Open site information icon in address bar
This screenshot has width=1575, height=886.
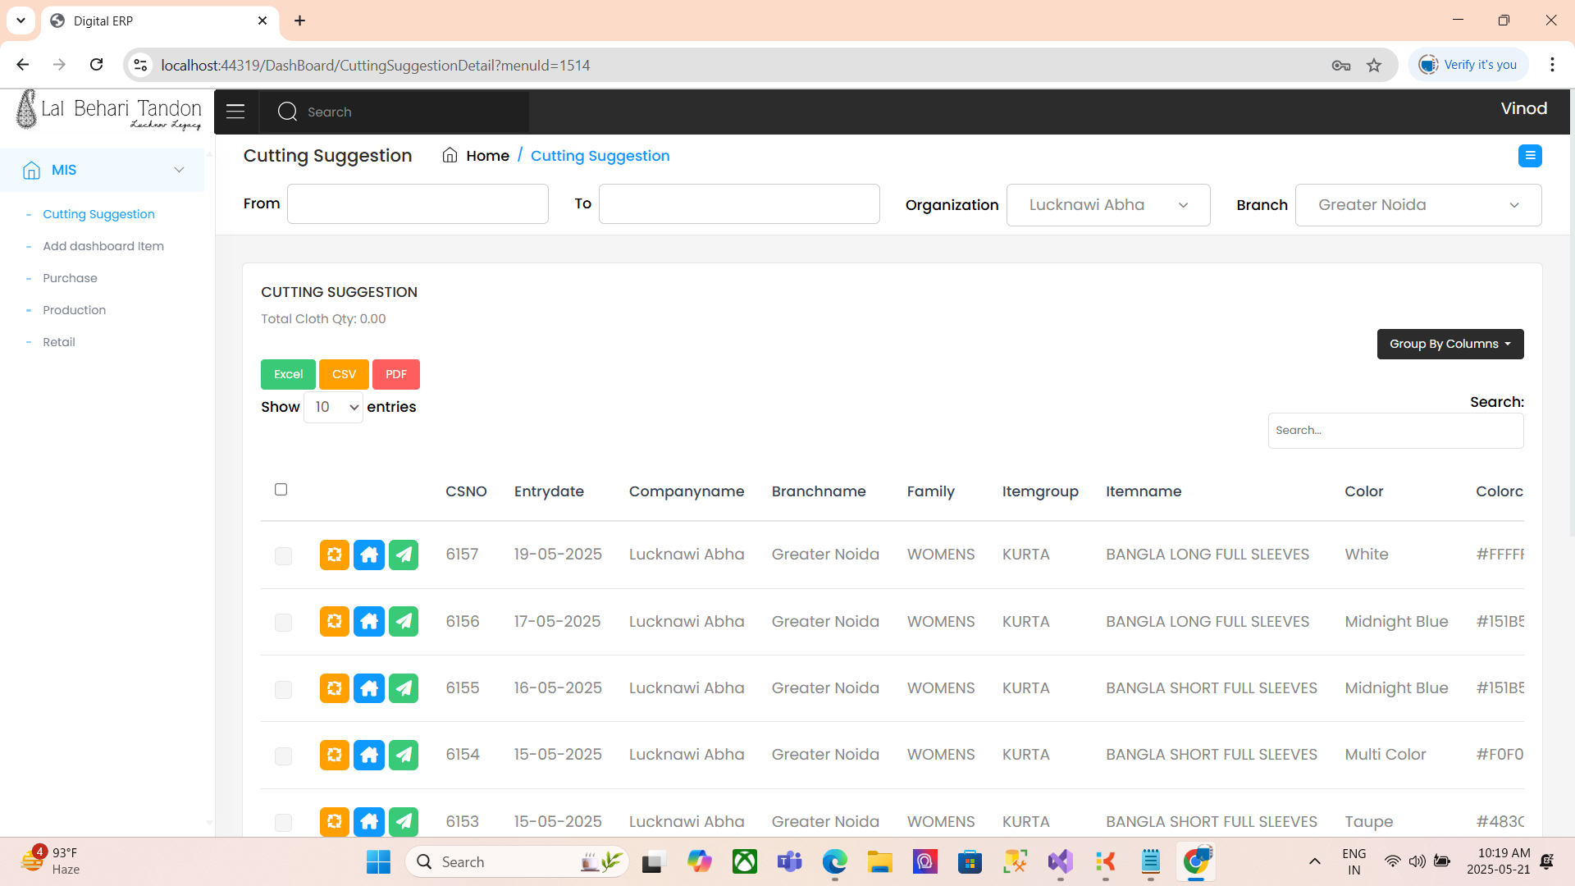[x=141, y=65]
